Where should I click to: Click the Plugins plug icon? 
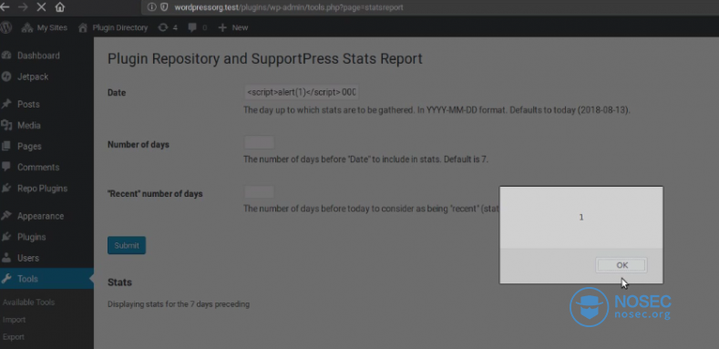click(6, 237)
